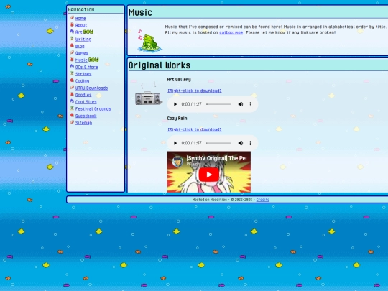Click the bullet icon beside Festival Grounds
The image size is (388, 291).
pyautogui.click(x=72, y=108)
